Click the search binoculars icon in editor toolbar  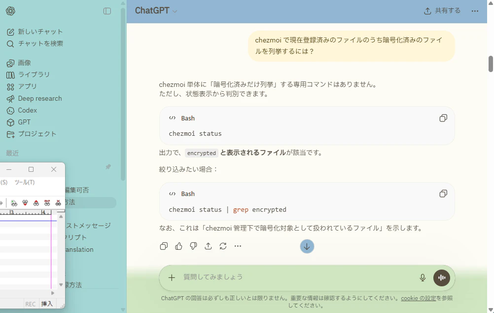pos(14,203)
